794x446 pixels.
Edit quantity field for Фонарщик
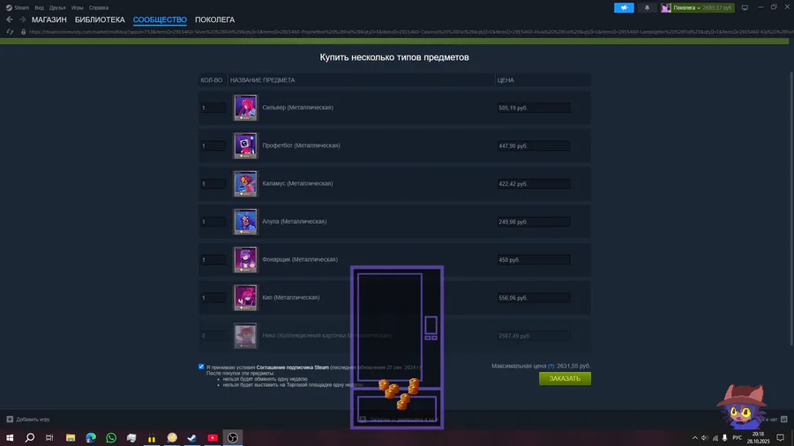click(x=213, y=260)
